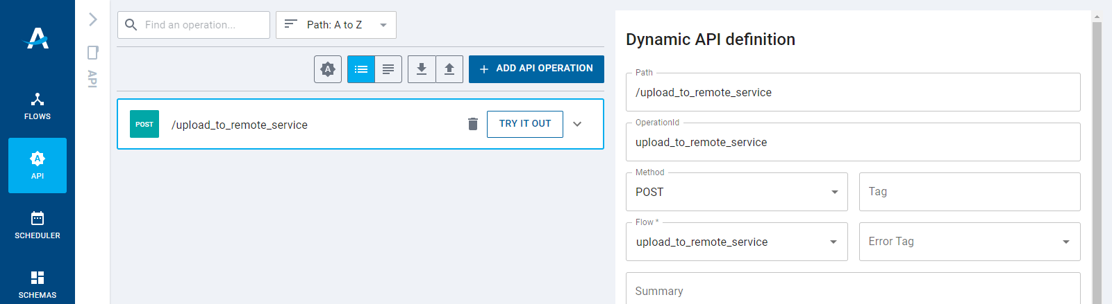Viewport: 1112px width, 304px height.
Task: Click the definition panel vertical scrollbar
Action: pyautogui.click(x=1097, y=163)
